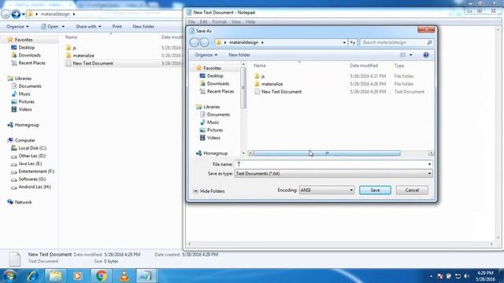The height and width of the screenshot is (283, 504).
Task: Open Android Lec (H:) drive in Explorer
Action: click(x=35, y=186)
